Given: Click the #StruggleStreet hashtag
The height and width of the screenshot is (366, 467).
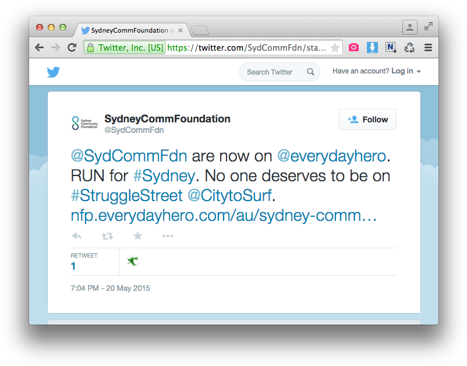Looking at the screenshot, I should [126, 196].
